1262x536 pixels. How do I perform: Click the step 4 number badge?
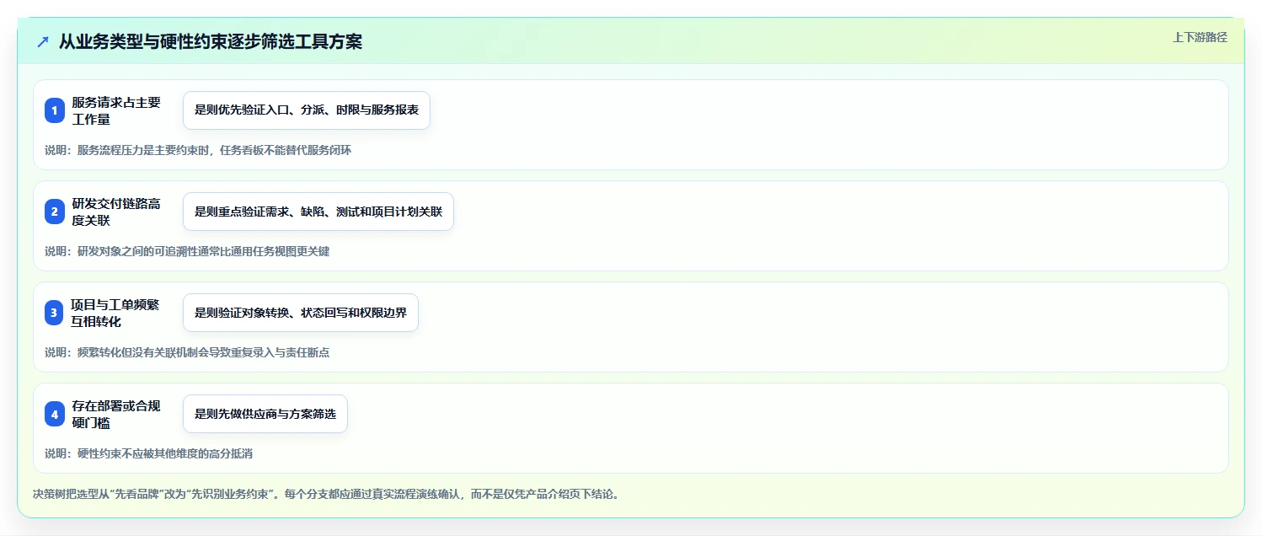(x=55, y=414)
